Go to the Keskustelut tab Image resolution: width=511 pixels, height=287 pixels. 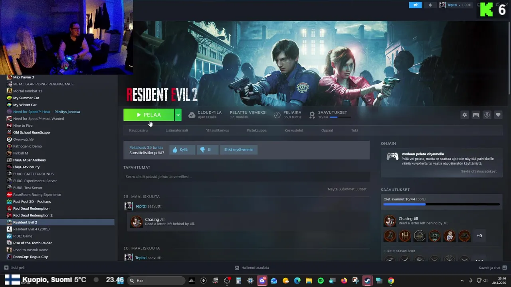[294, 130]
